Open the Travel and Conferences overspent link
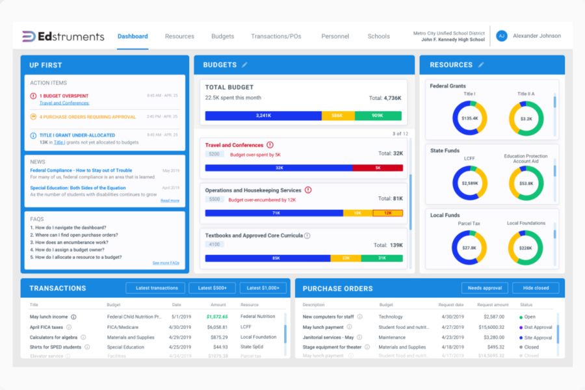This screenshot has height=390, width=585. [x=64, y=103]
